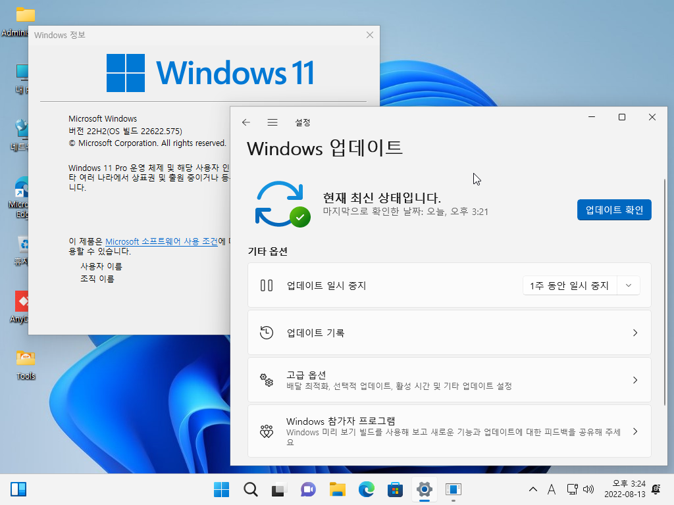Click the volume speaker icon in system tray
Viewport: 674px width, 505px height.
point(588,489)
